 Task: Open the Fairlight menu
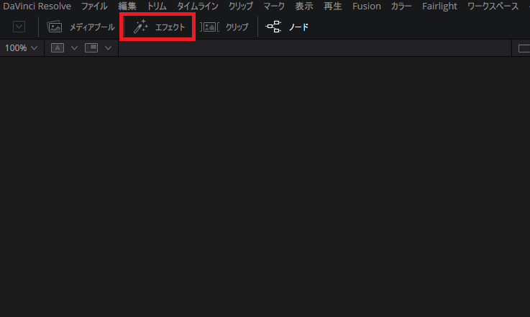pos(439,6)
